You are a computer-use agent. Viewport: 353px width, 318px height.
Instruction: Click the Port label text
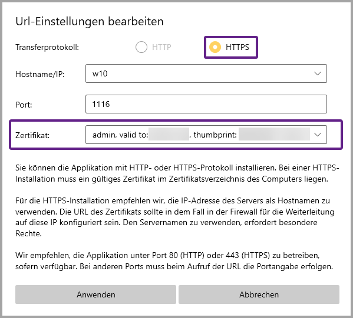[x=24, y=105]
